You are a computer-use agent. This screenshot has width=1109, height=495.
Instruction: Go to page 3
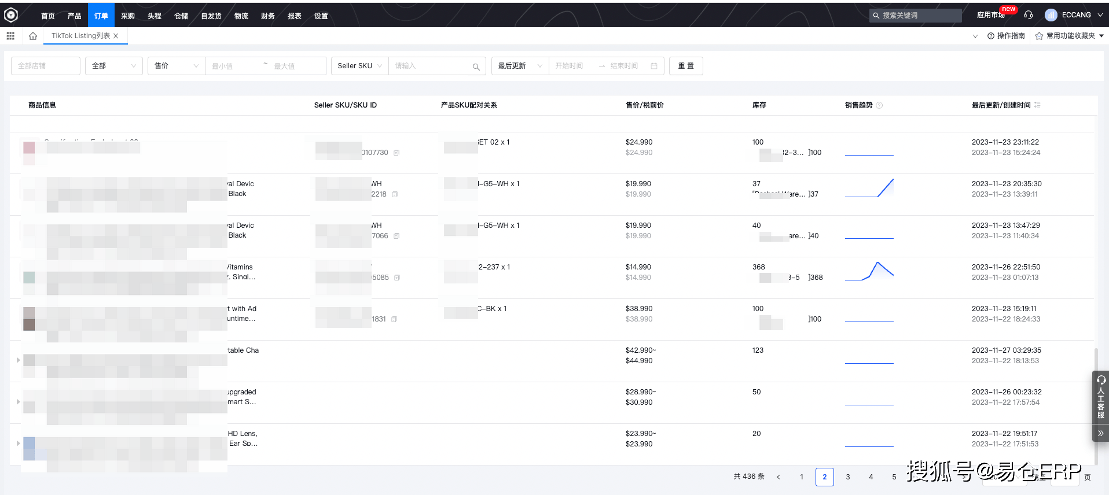(x=848, y=477)
